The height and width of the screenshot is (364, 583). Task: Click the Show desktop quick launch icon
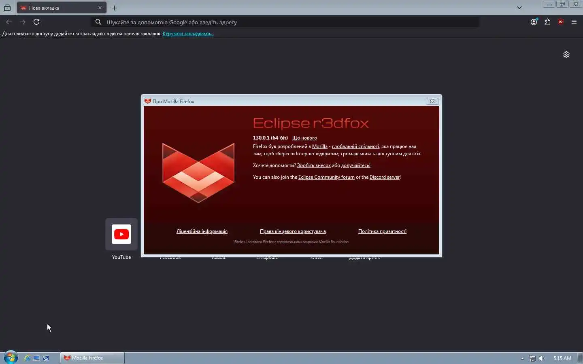pyautogui.click(x=36, y=358)
